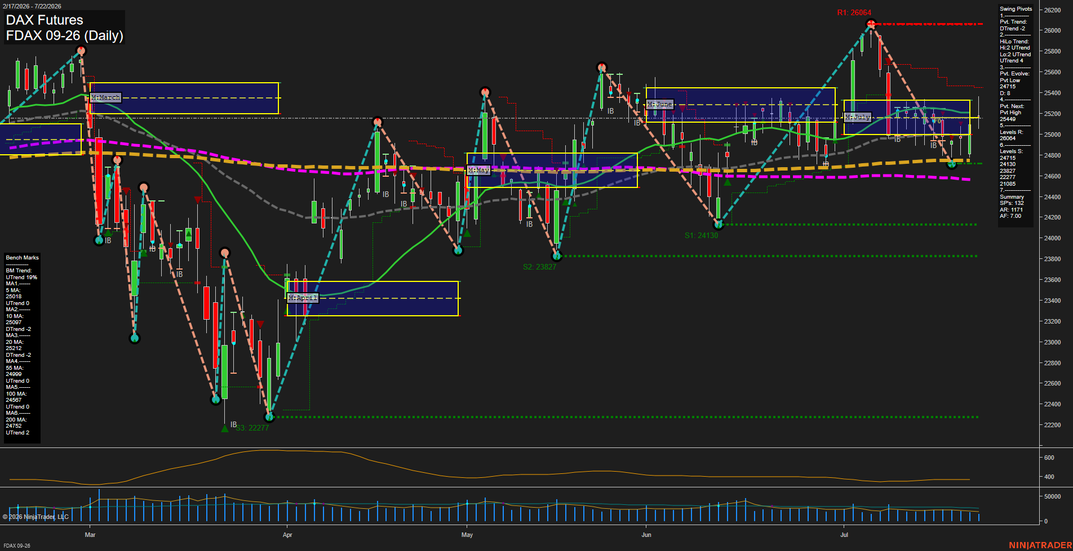Click the 'BM Trend:' entry in Bench Marks
Screen dimensions: 1073x551
(x=19, y=271)
